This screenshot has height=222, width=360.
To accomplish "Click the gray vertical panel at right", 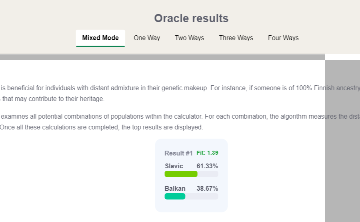I will (342, 141).
